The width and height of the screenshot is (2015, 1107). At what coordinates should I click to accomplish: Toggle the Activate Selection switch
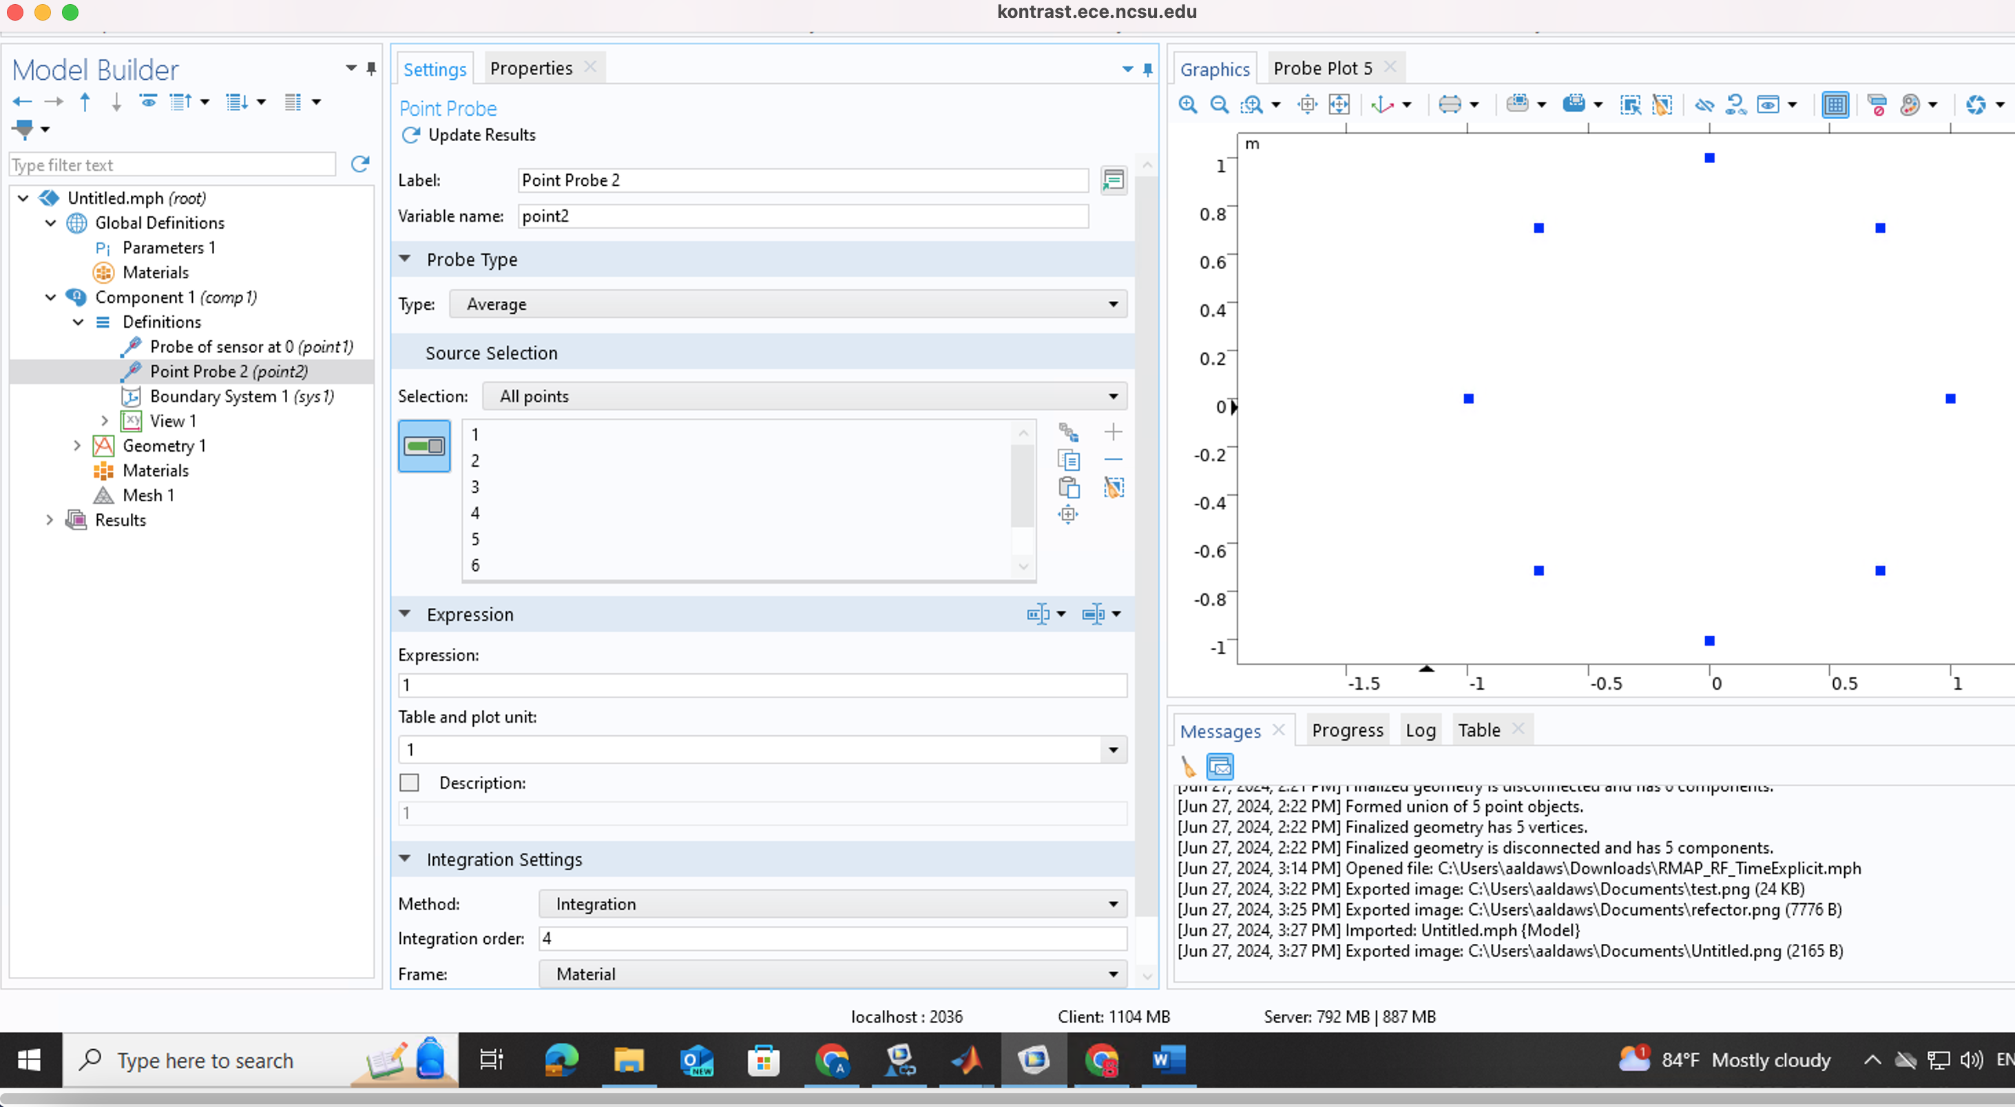pyautogui.click(x=424, y=445)
